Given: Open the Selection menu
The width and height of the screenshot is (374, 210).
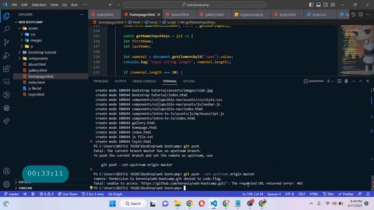Looking at the screenshot, I should [39, 5].
